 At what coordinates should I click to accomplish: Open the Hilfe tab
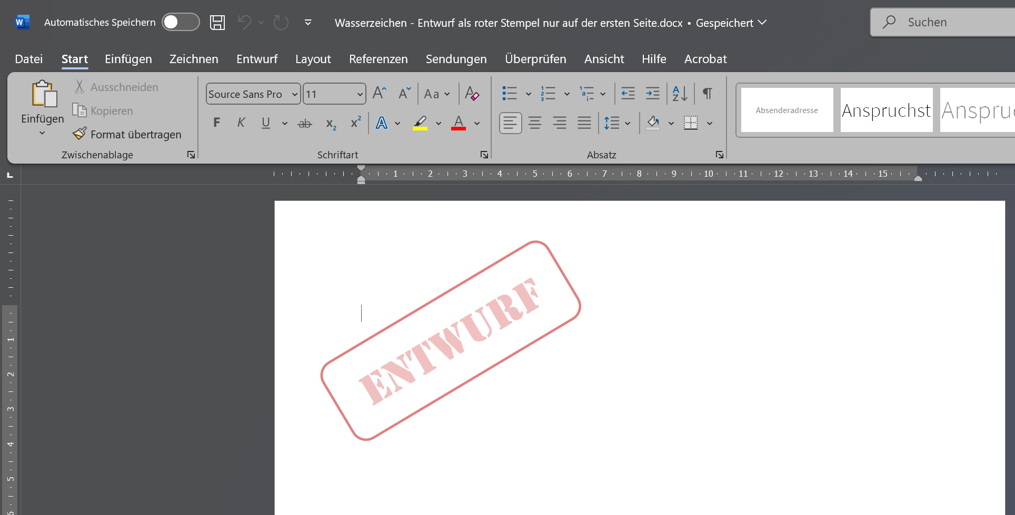pos(654,59)
